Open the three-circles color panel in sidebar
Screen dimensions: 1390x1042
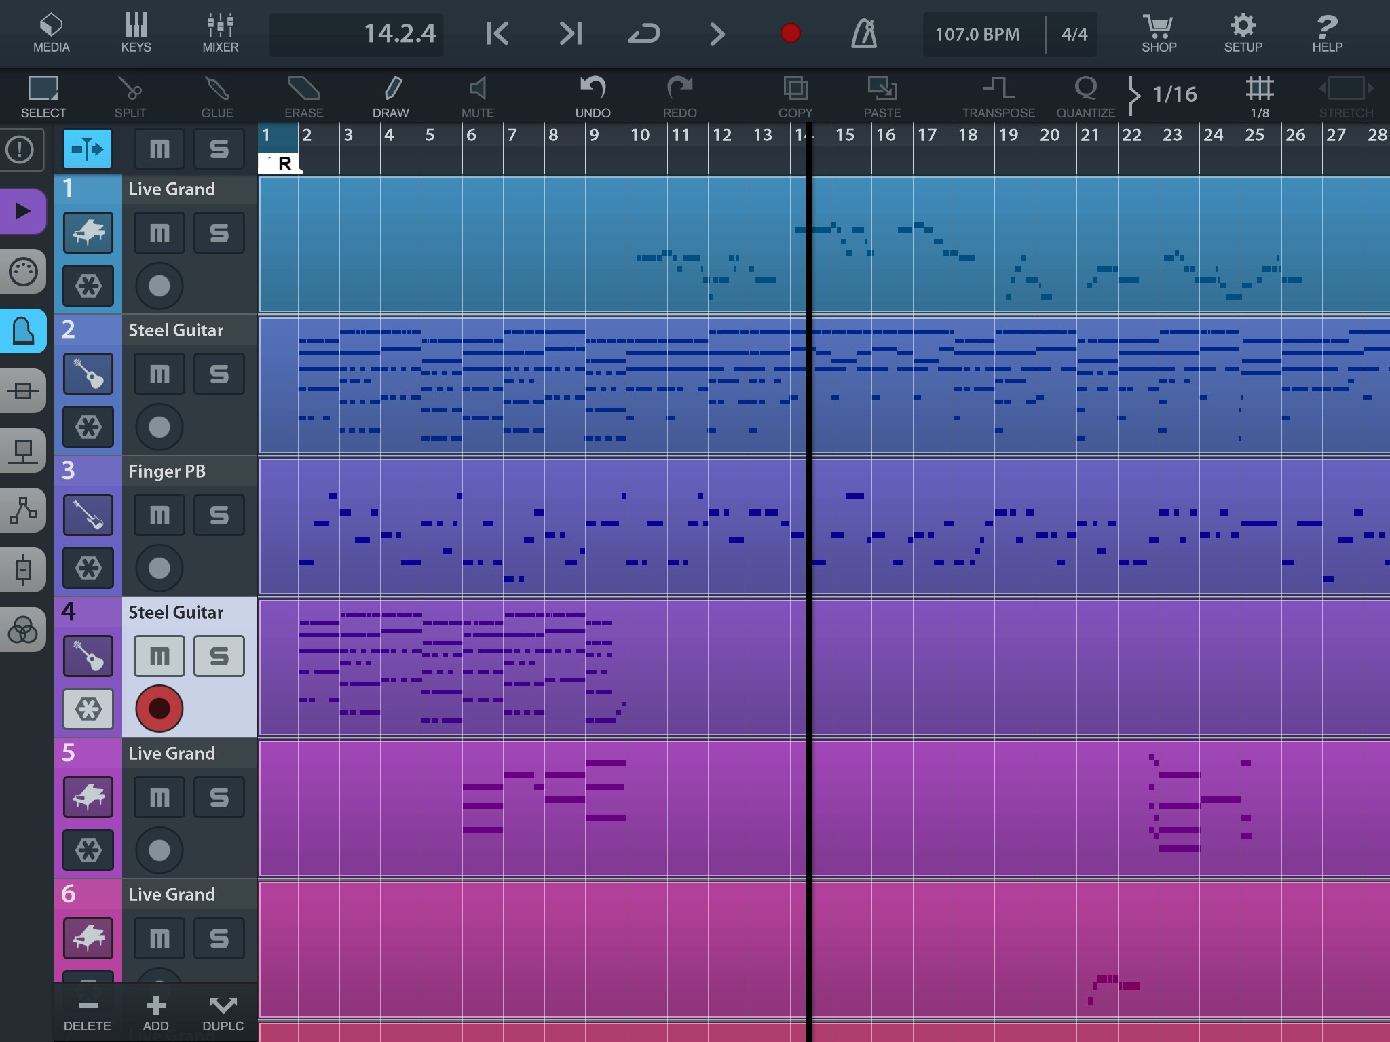point(22,630)
